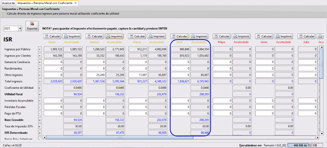The height and width of the screenshot is (148, 327).
Task: Click the Mayo Calcular button
Action: click(x=221, y=36)
